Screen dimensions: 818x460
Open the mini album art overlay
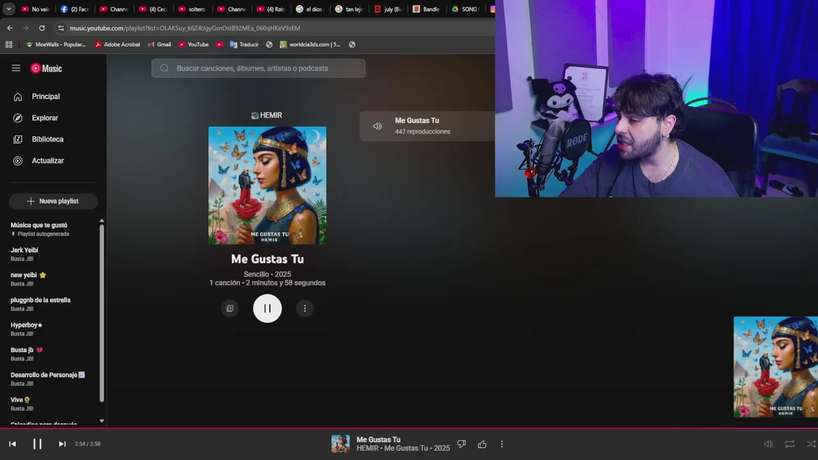pos(776,367)
